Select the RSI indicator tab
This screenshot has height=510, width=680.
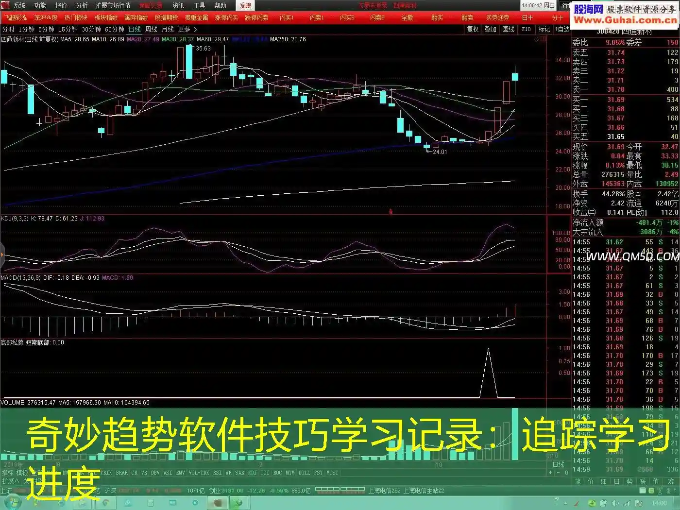tap(217, 473)
